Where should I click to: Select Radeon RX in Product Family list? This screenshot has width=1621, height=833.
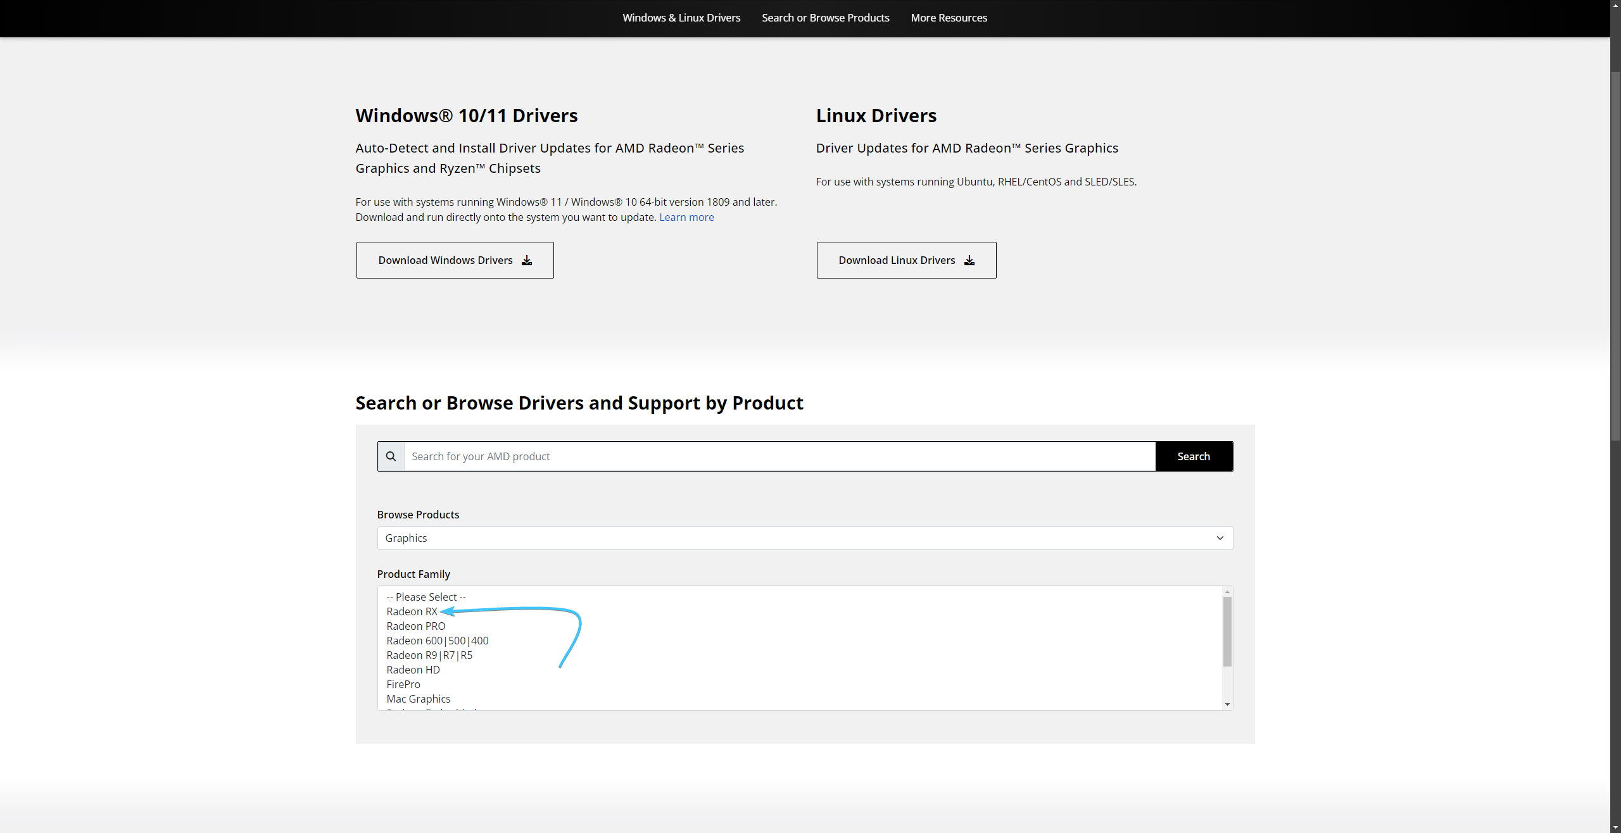412,611
